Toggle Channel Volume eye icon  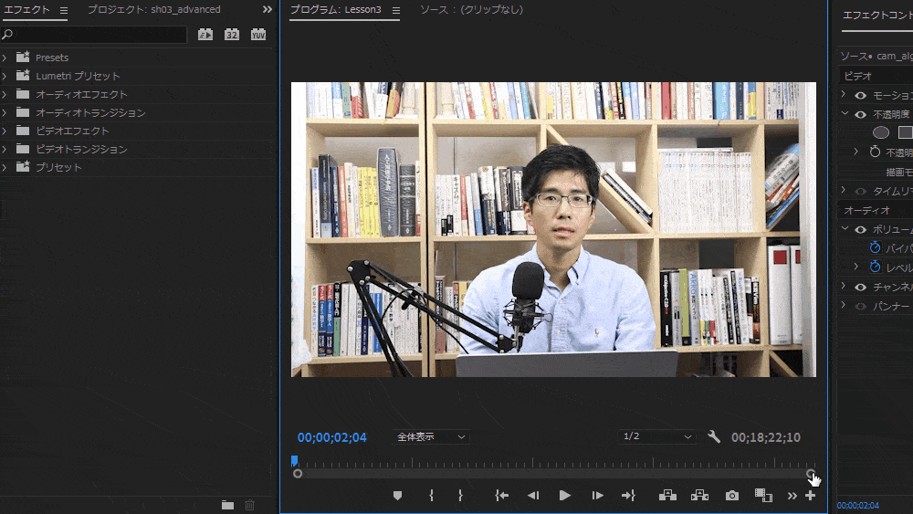(861, 287)
